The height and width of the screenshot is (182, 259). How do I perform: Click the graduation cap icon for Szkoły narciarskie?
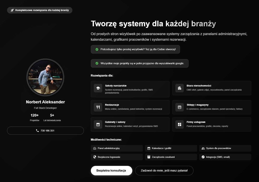(98, 88)
